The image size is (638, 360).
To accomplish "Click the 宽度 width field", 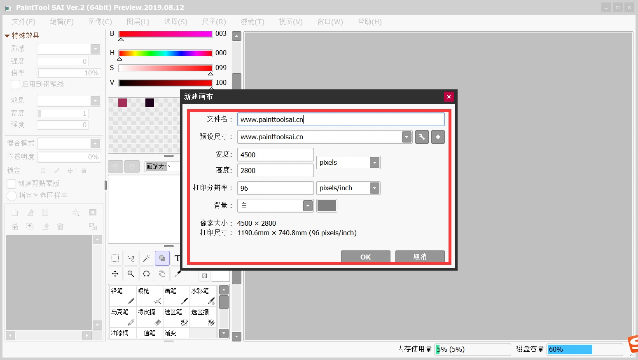I will pyautogui.click(x=276, y=155).
